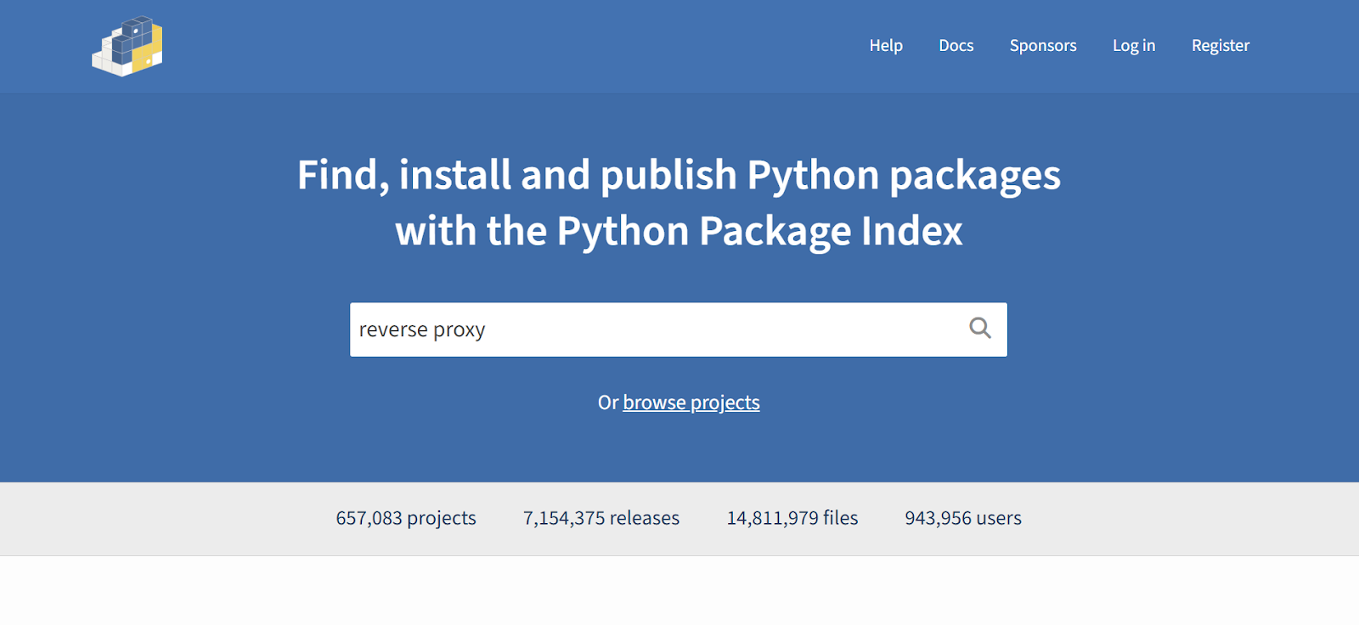1359x625 pixels.
Task: Click the PyPI logo in the header
Action: (127, 46)
